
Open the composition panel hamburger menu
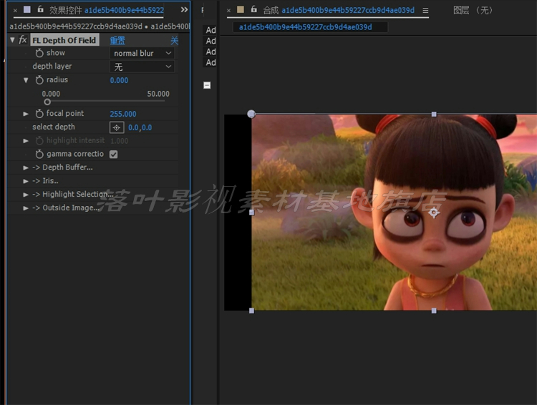[425, 11]
